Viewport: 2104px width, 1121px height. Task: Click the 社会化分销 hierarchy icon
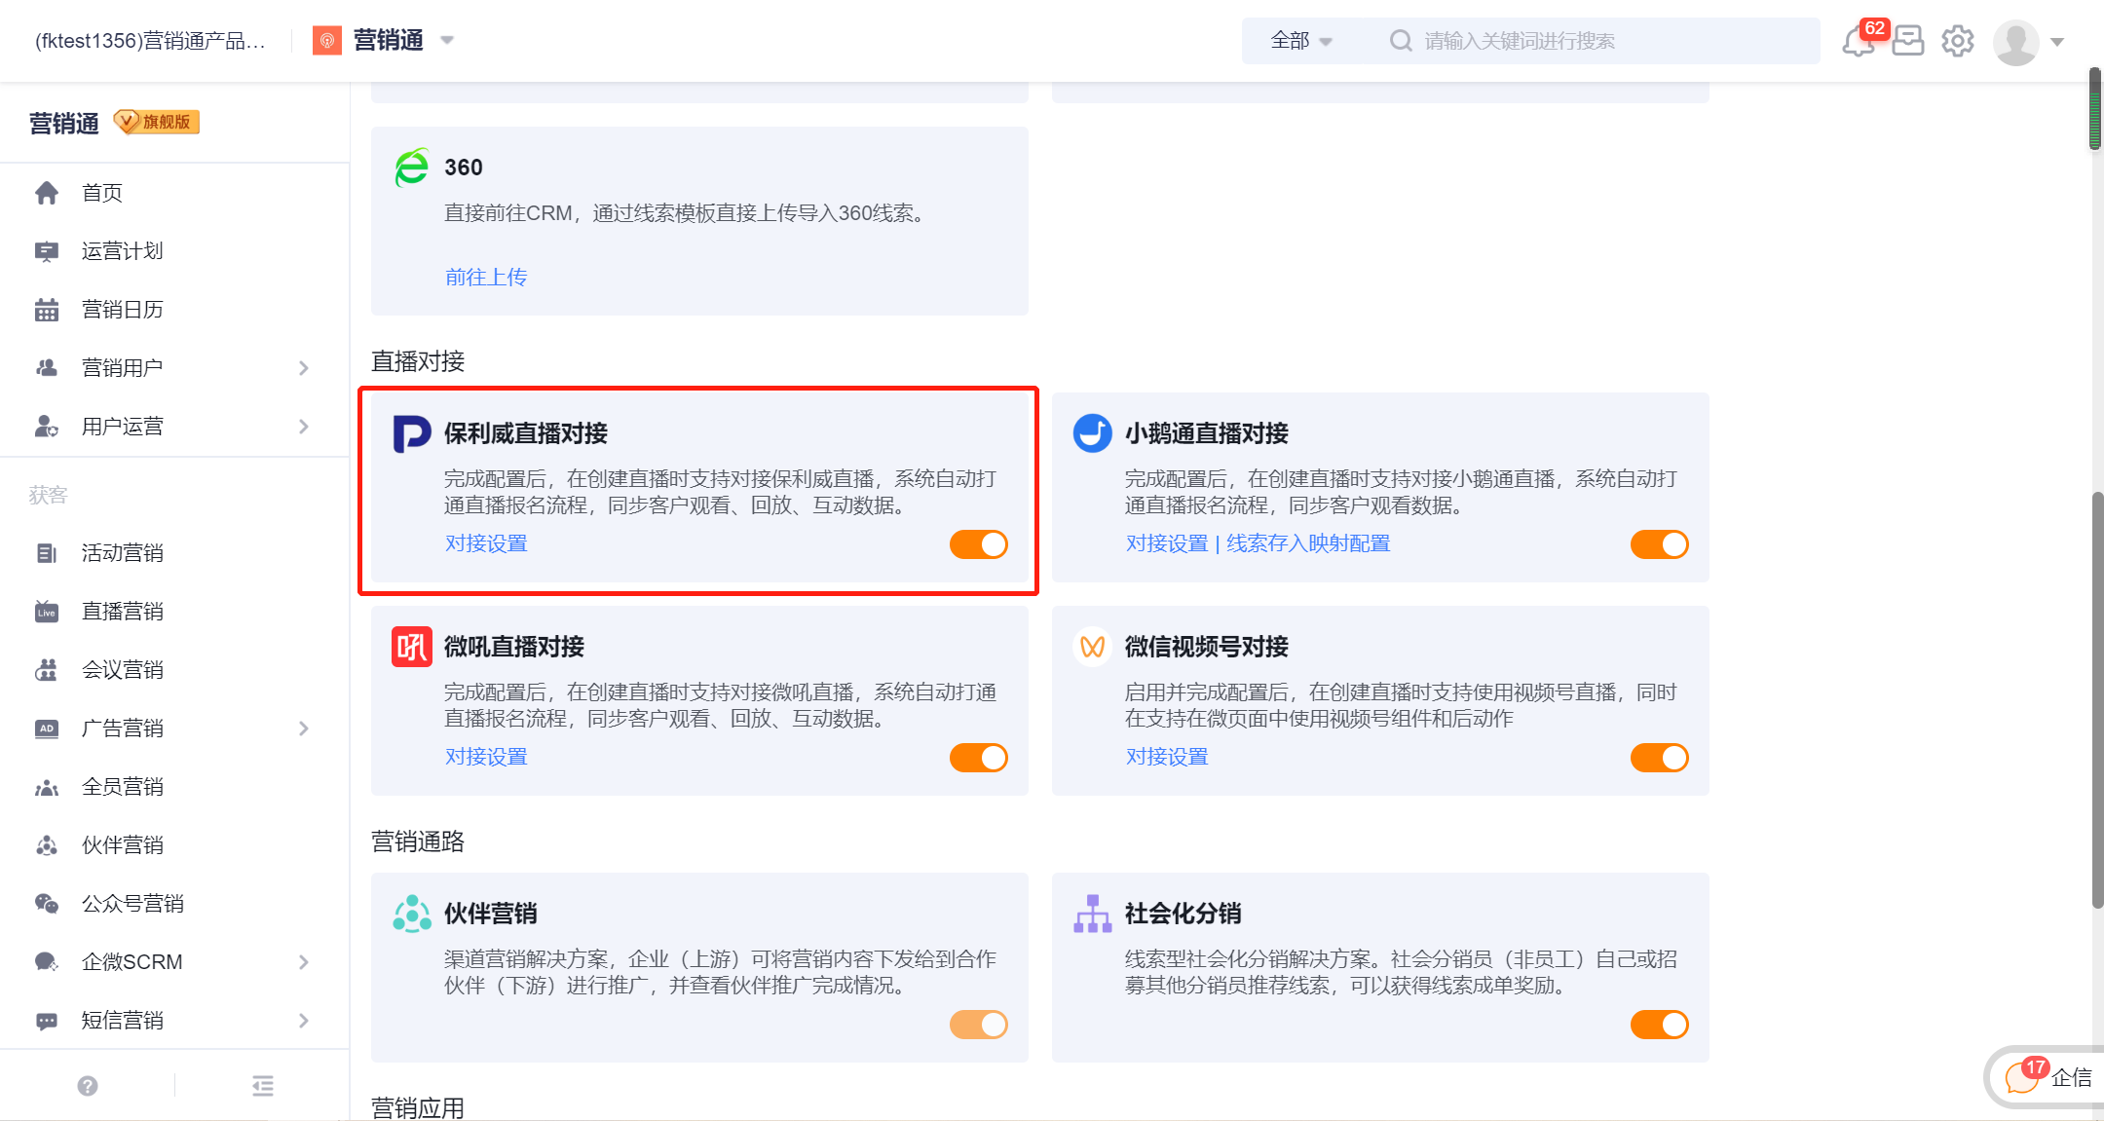1092,914
